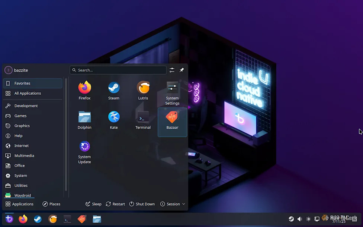Image resolution: width=363 pixels, height=227 pixels.
Task: Switch to the Places tab
Action: (x=51, y=204)
